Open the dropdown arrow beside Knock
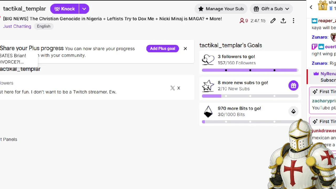The width and height of the screenshot is (336, 189). [x=84, y=9]
